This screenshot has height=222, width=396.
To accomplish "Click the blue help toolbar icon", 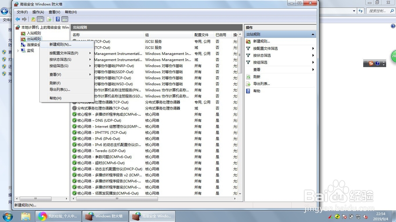I will click(x=58, y=19).
